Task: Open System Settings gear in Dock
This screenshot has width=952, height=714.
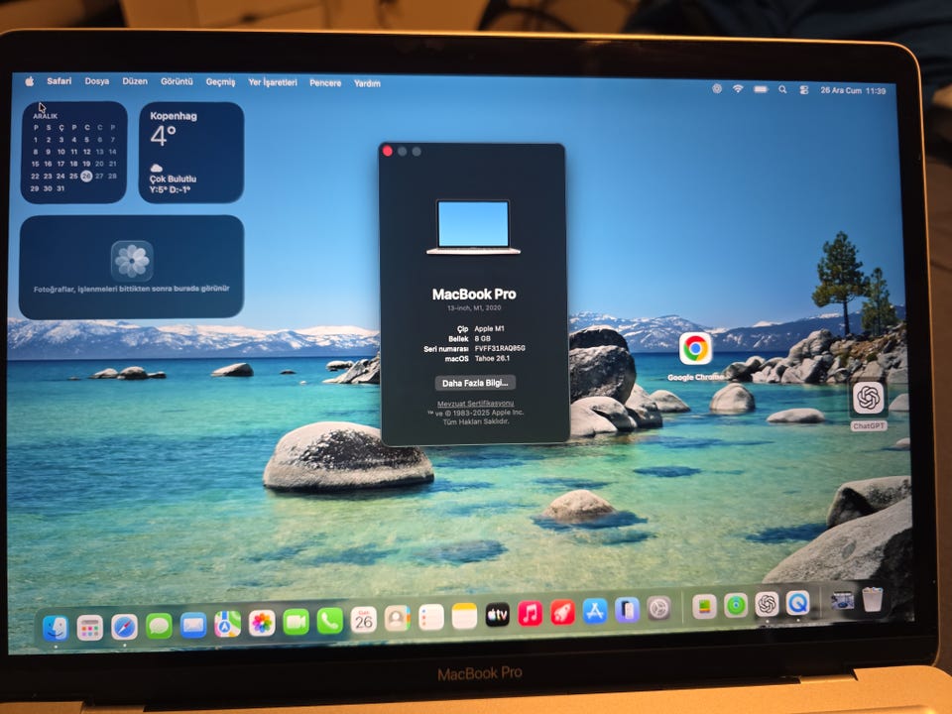Action: point(659,609)
